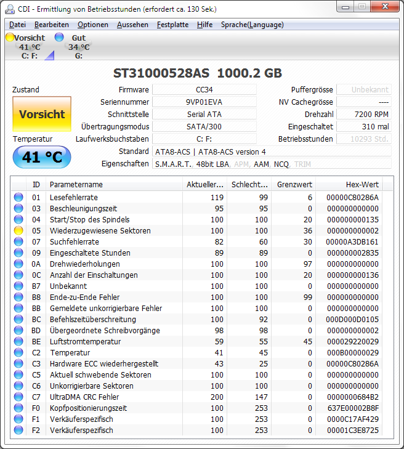This screenshot has height=449, width=404.
Task: Click status icon for Übergeordnete Schreibvorgänge
Action: click(x=18, y=331)
